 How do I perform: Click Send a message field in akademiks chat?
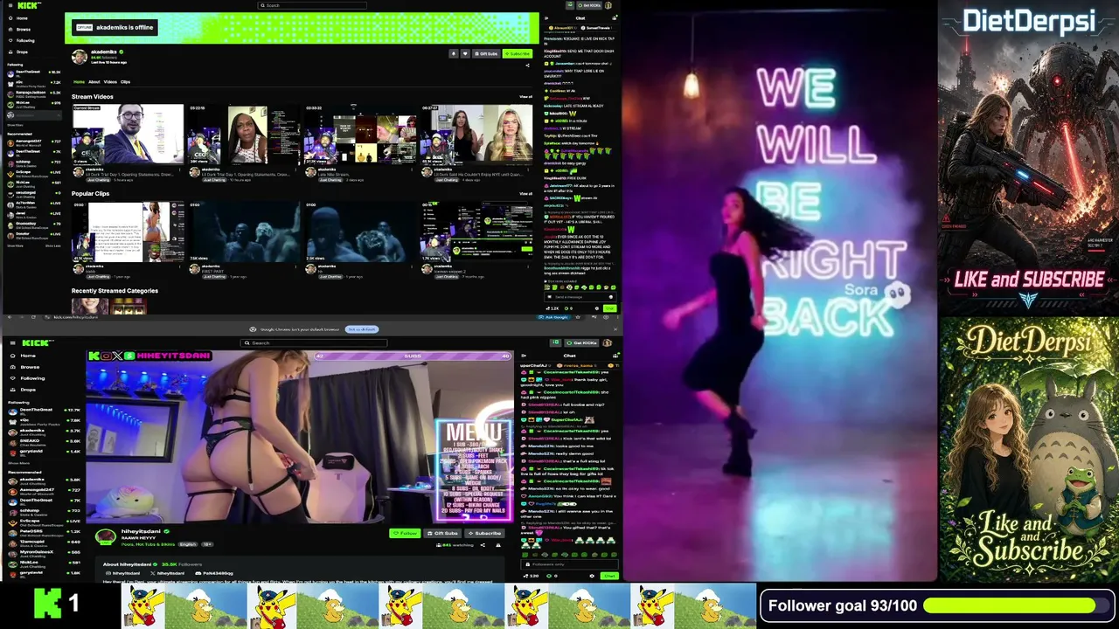pyautogui.click(x=579, y=297)
